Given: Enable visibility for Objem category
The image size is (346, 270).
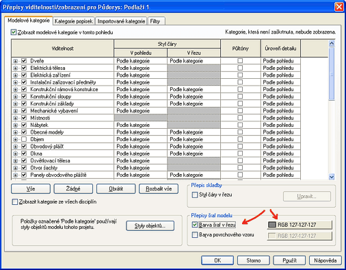Looking at the screenshot, I should (24, 139).
